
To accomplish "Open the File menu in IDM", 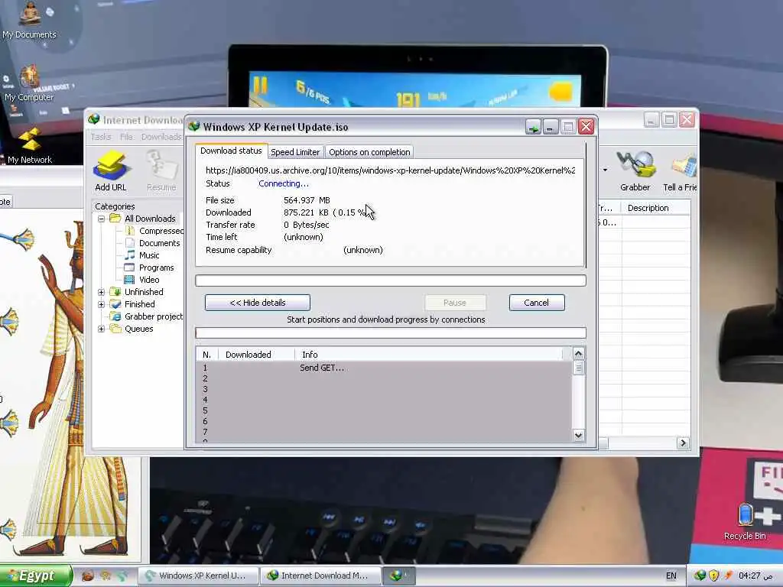I will point(126,137).
